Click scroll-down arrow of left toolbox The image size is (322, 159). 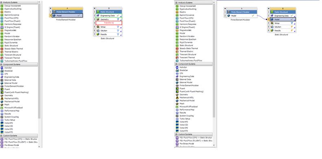click(39, 146)
